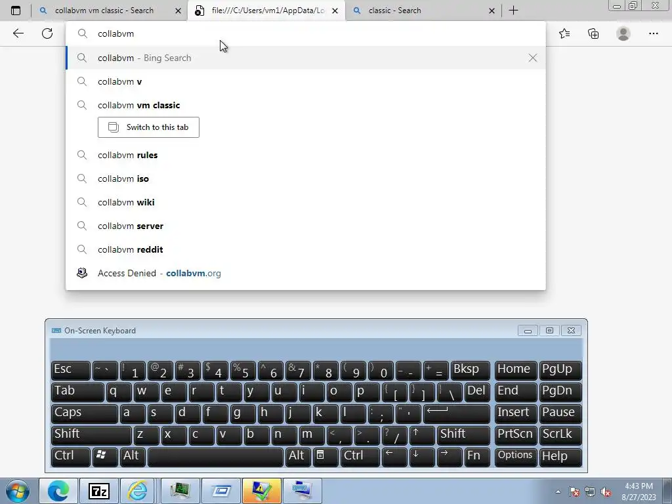672x504 pixels.
Task: Toggle the right Shift key on keyboard
Action: point(464,434)
